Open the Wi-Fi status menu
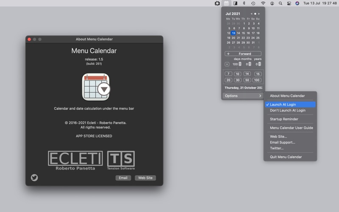Image resolution: width=339 pixels, height=212 pixels. tap(263, 3)
